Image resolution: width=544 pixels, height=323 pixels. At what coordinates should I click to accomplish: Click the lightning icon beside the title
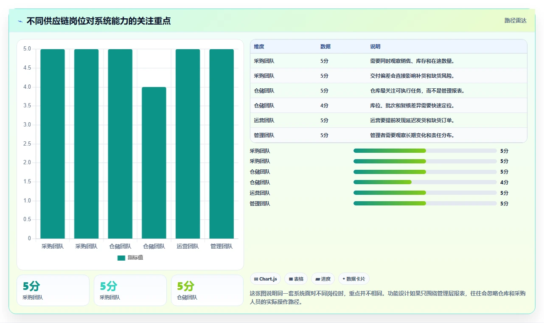[20, 21]
